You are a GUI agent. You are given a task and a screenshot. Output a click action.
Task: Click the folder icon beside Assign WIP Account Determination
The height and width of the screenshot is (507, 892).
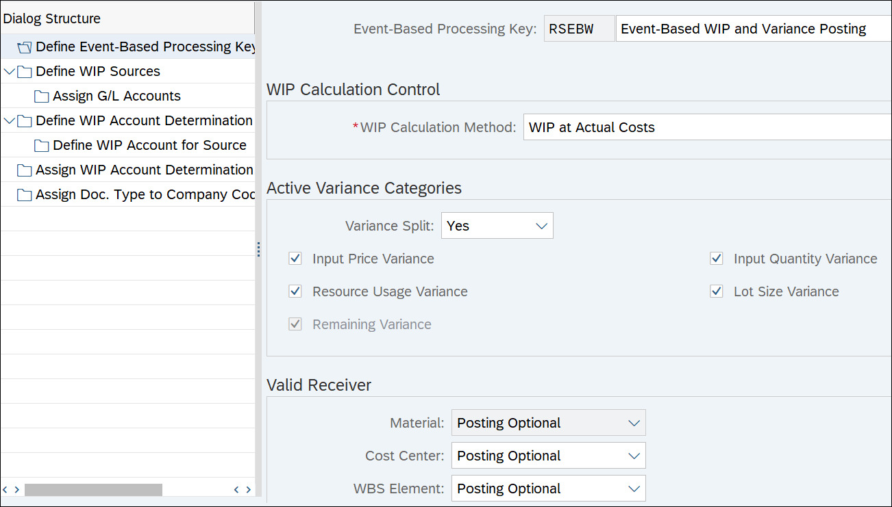point(25,170)
